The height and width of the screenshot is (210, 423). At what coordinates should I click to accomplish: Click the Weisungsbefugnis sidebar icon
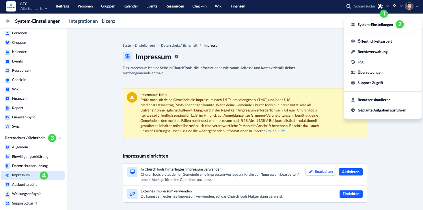[8, 194]
